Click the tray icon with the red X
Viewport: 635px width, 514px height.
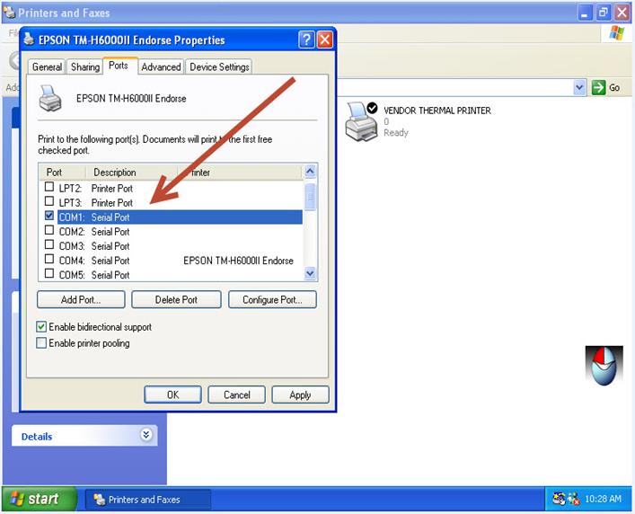[x=574, y=499]
